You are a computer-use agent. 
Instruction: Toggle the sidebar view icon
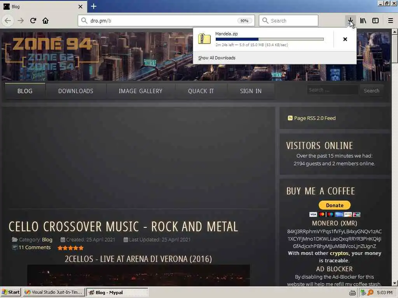(375, 21)
